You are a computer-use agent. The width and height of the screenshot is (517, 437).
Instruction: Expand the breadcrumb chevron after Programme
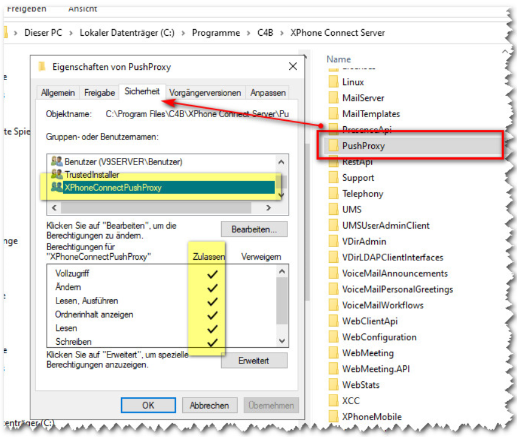tap(248, 33)
